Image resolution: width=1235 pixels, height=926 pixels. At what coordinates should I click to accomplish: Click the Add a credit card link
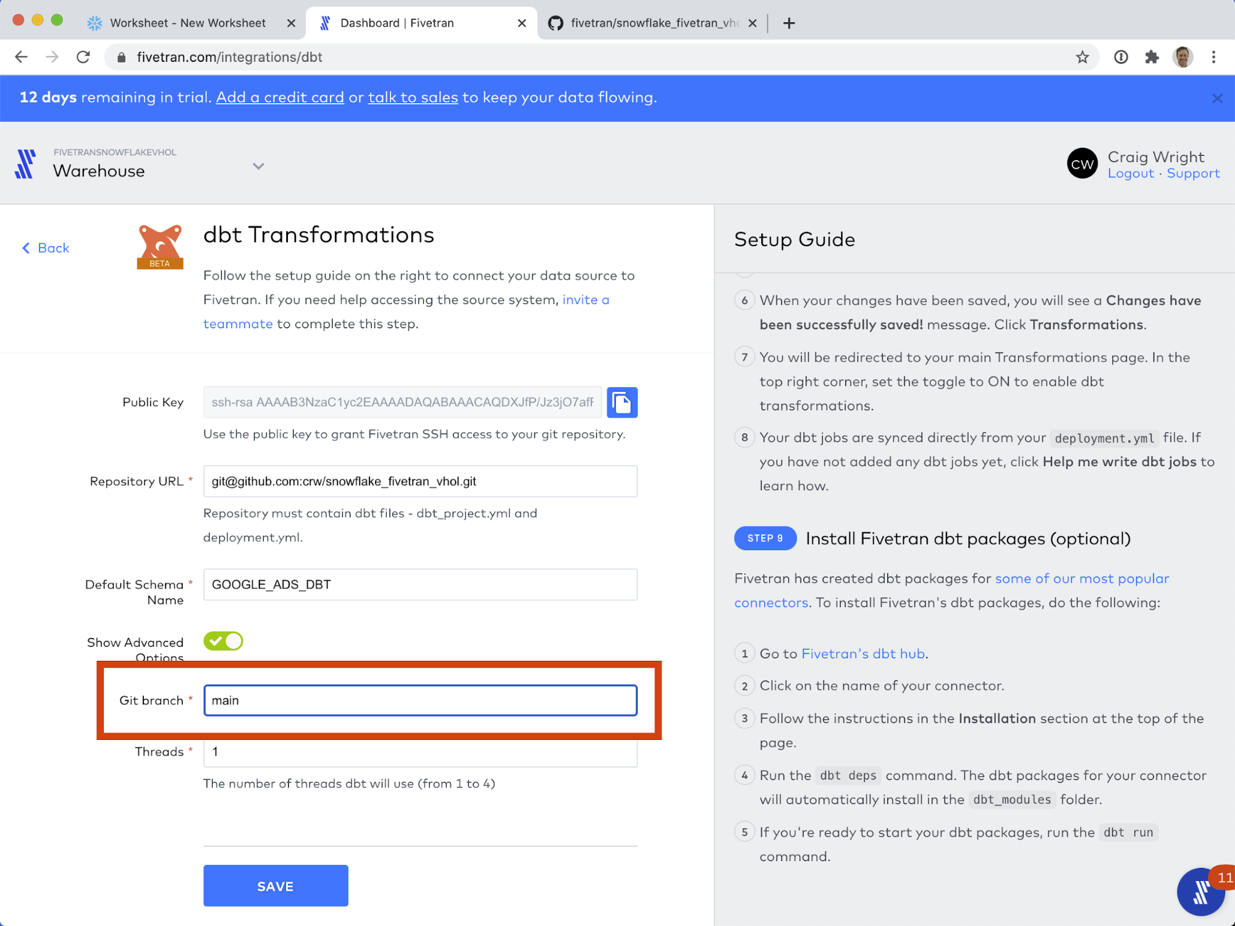[x=280, y=98]
